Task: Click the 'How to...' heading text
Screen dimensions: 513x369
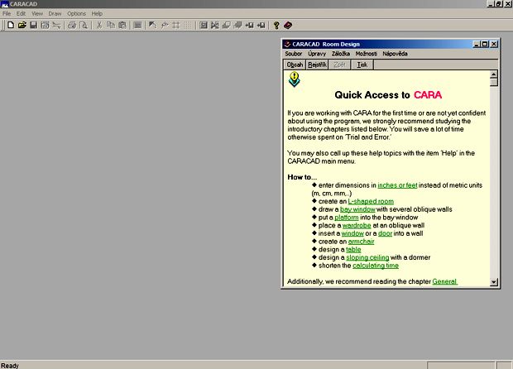Action: tap(302, 177)
